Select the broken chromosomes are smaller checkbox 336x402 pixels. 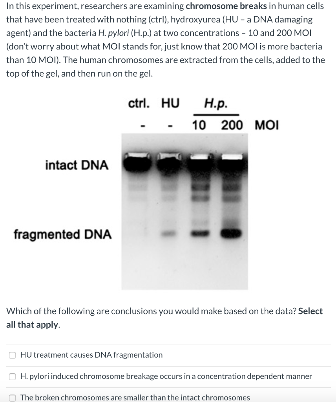coord(12,398)
